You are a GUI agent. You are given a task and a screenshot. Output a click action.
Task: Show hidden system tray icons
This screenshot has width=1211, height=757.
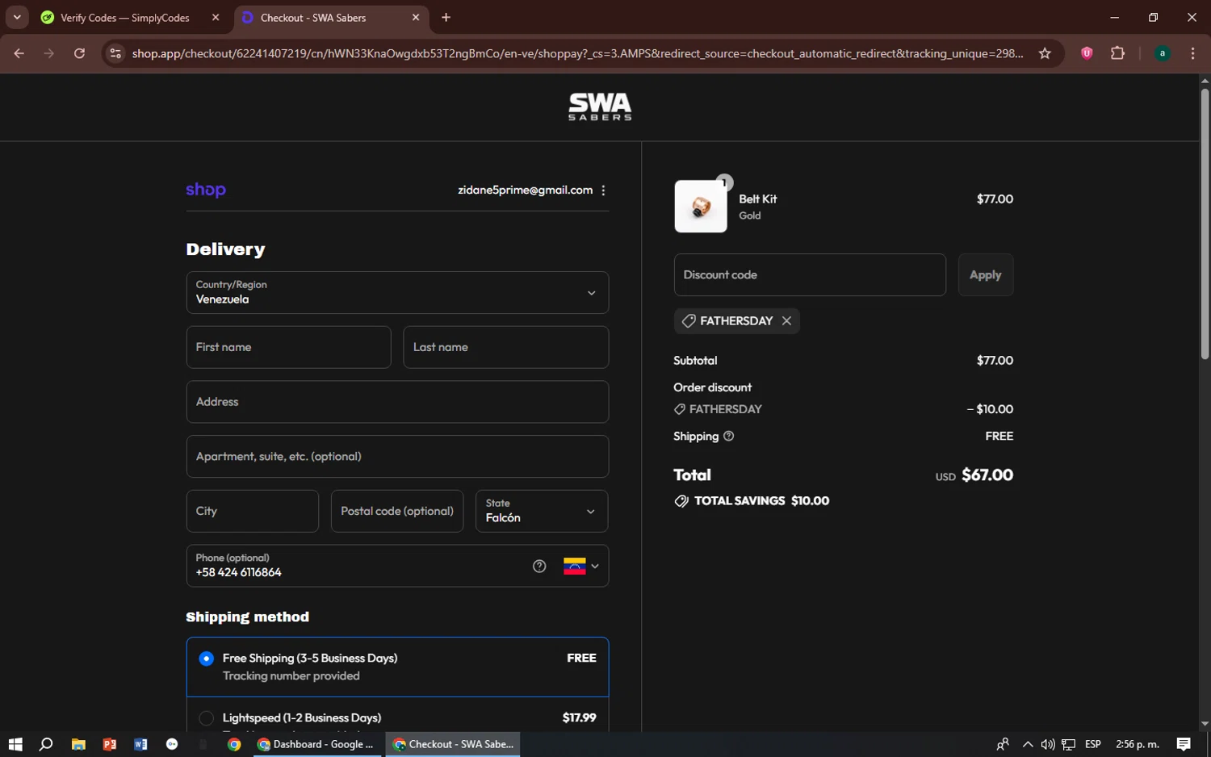[1028, 744]
